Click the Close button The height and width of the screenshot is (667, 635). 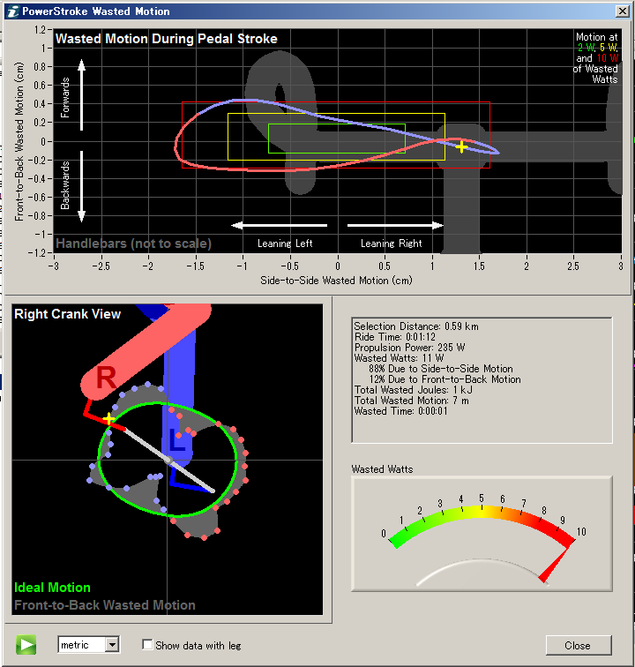click(578, 645)
